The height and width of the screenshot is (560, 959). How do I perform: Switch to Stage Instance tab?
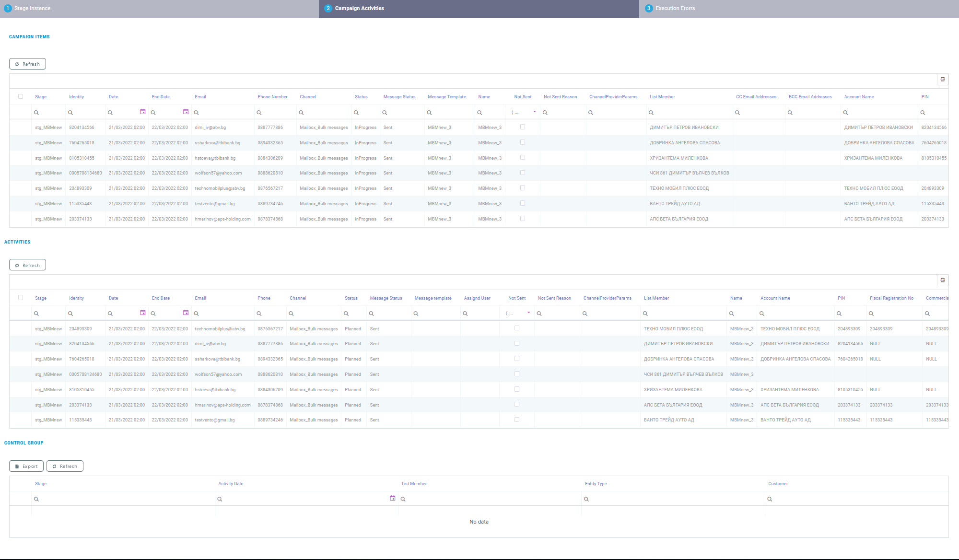(32, 8)
